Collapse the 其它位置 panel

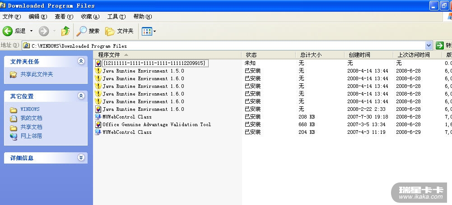click(81, 96)
